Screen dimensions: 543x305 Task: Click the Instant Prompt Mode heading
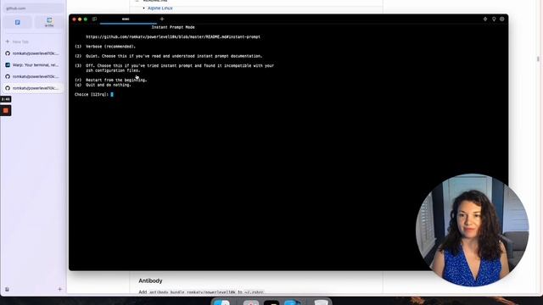coord(173,27)
